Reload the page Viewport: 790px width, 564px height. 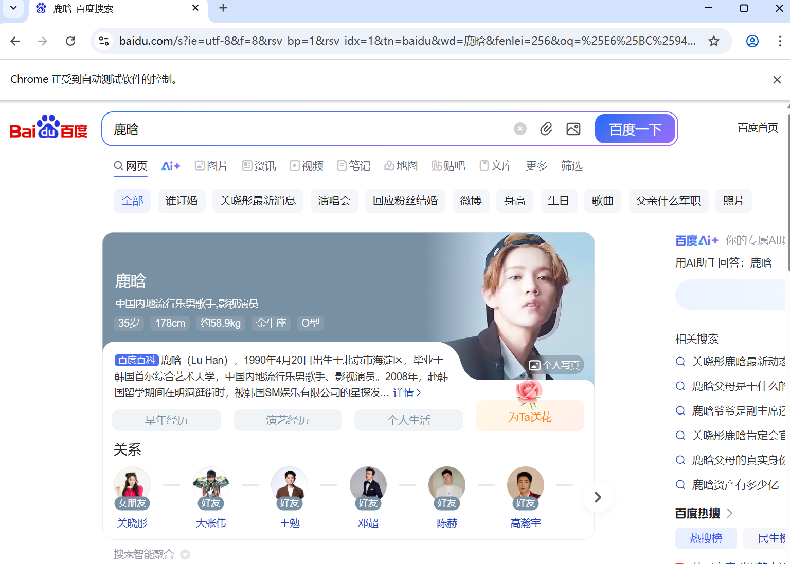(70, 41)
